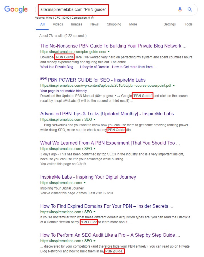The width and height of the screenshot is (204, 257).
Task: Open search Settings
Action: (170, 24)
